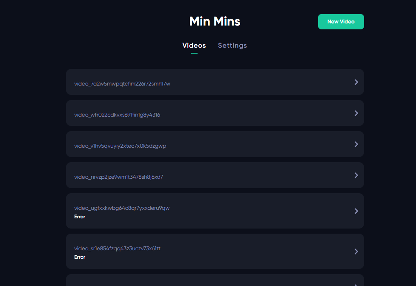
Task: Open video_ugfxxkwbg64c8qr7yxxderu9qw entry
Action: (x=215, y=211)
